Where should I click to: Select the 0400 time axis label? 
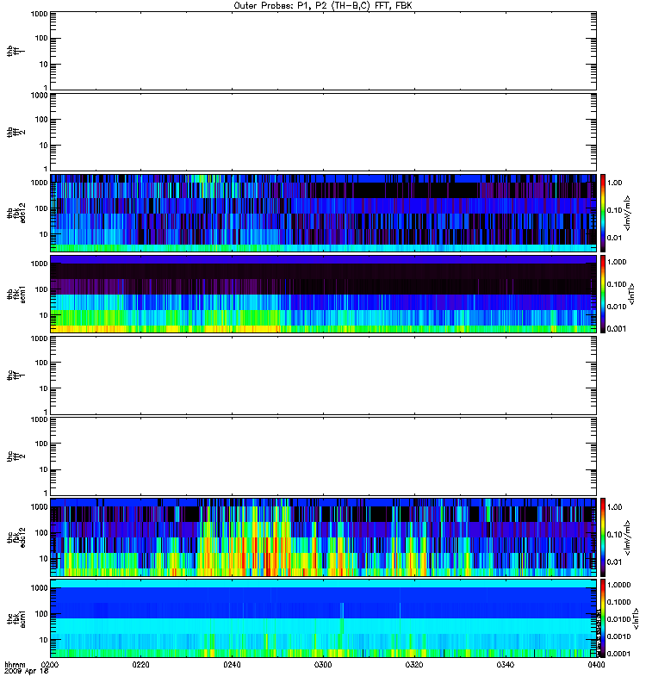tap(596, 665)
